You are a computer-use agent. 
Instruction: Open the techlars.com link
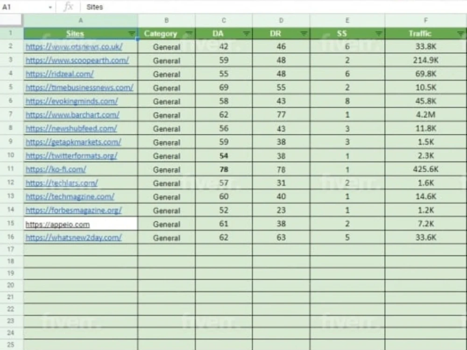tap(62, 183)
